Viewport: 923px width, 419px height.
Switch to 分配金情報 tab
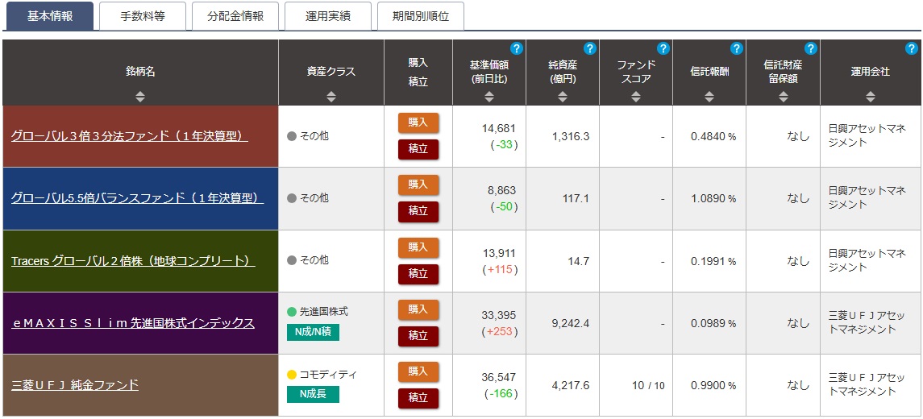pyautogui.click(x=235, y=16)
